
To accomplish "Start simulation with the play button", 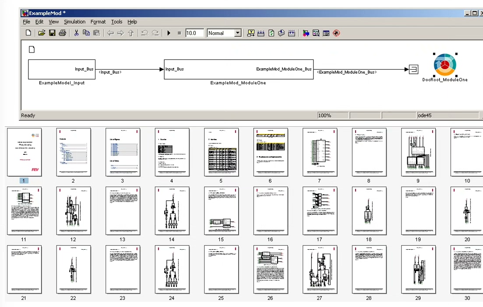I will tap(169, 33).
